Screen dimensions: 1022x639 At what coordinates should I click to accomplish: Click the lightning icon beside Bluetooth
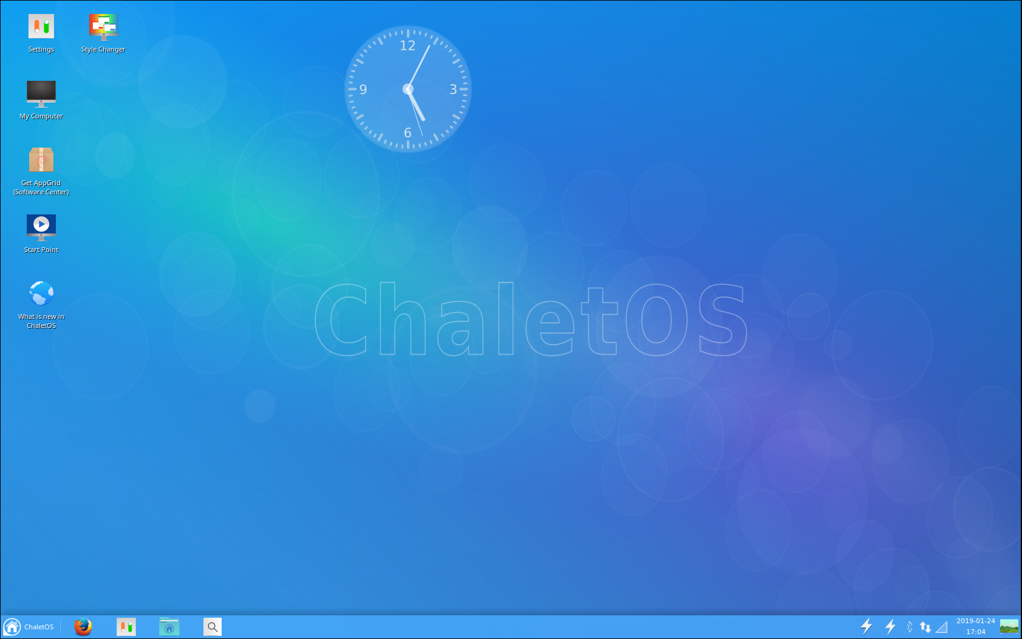pos(890,626)
